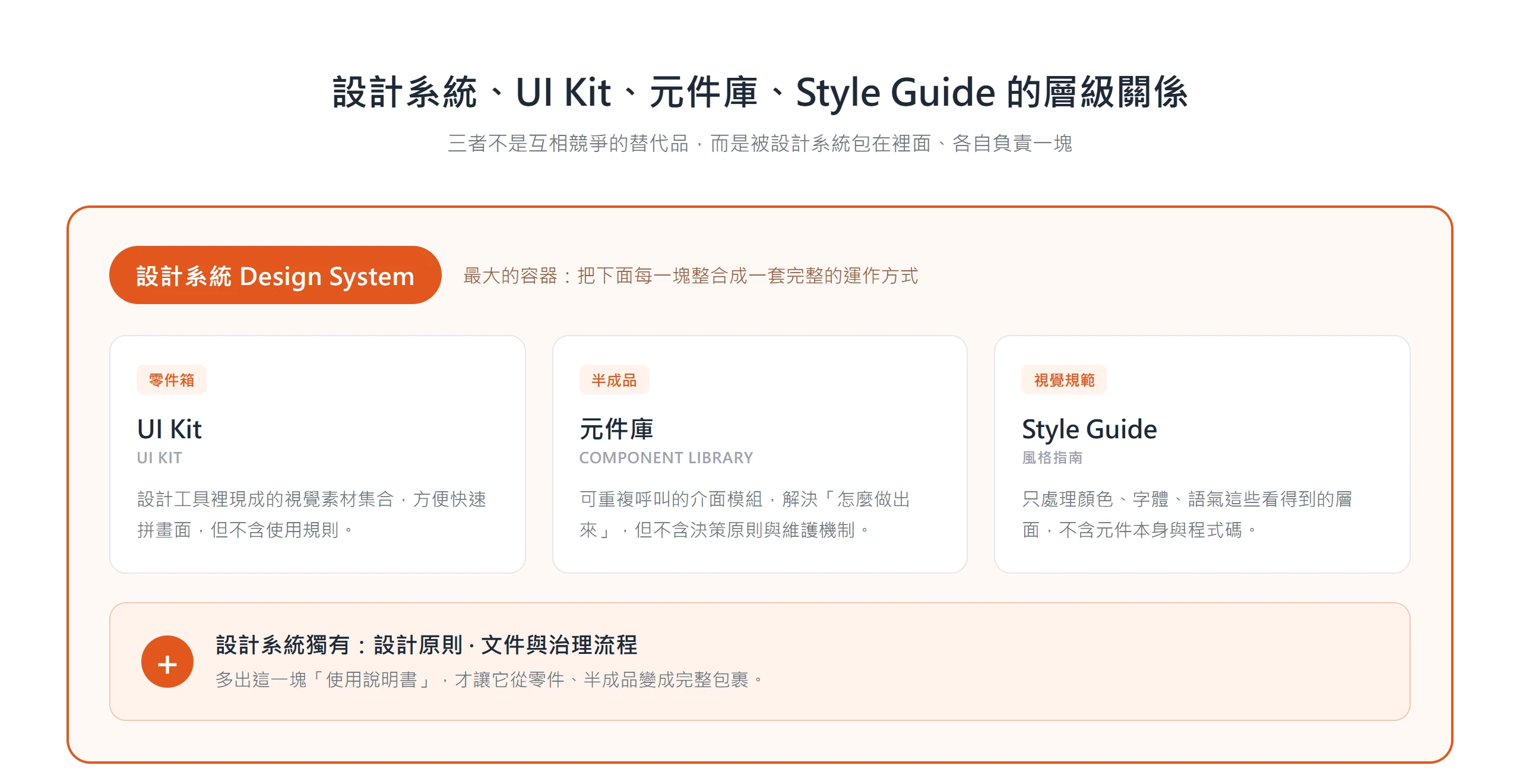
Task: Select the 零件箱 tag
Action: point(172,379)
